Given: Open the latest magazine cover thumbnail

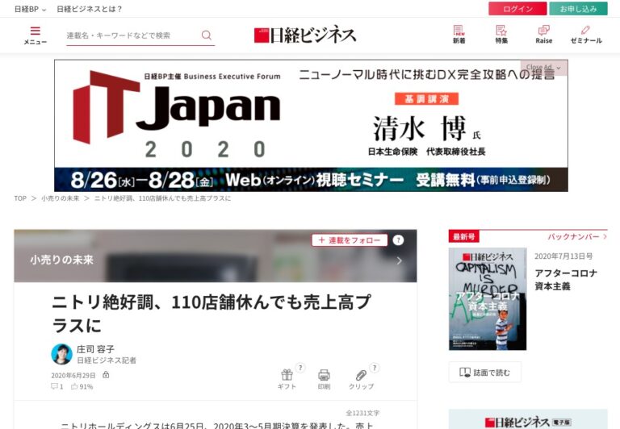Looking at the screenshot, I should [488, 299].
